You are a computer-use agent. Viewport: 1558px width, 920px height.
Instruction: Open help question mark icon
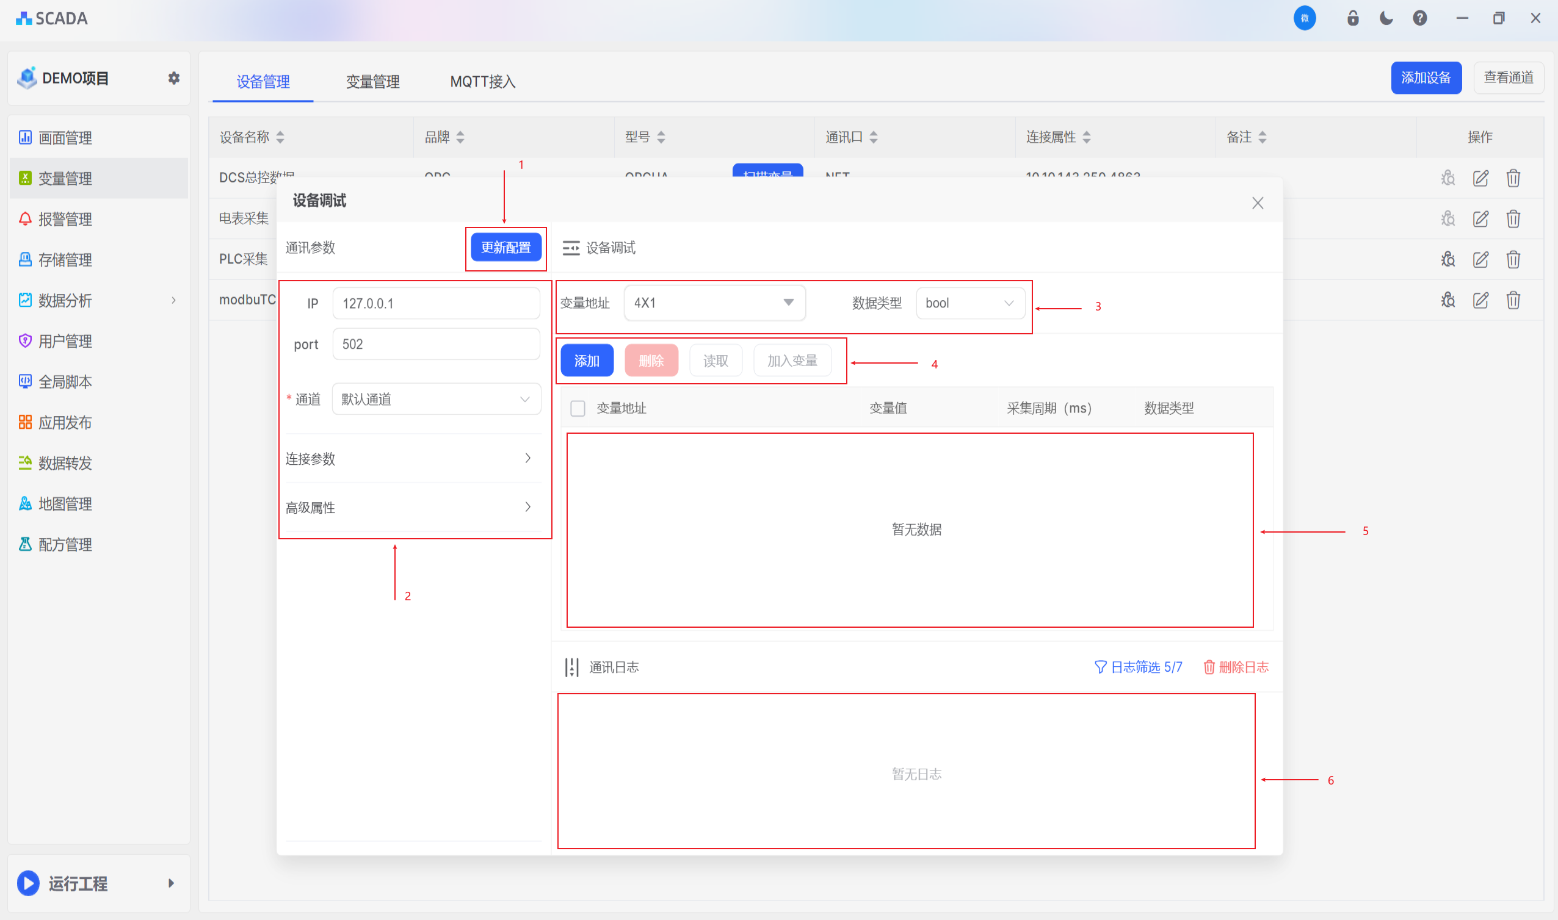click(1419, 18)
